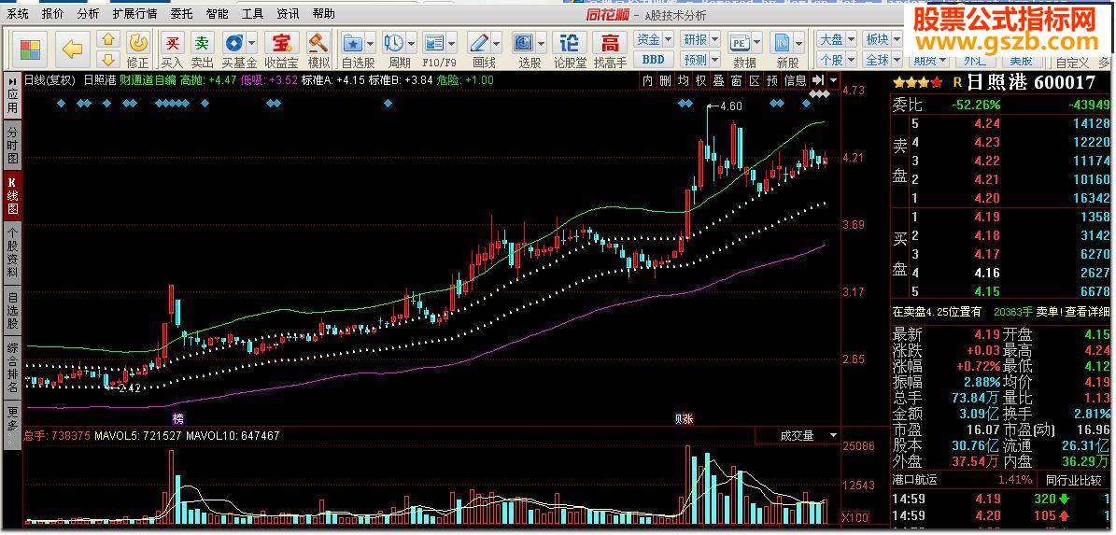Expand the 周期 dropdown arrow
Image resolution: width=1116 pixels, height=535 pixels.
[412, 43]
